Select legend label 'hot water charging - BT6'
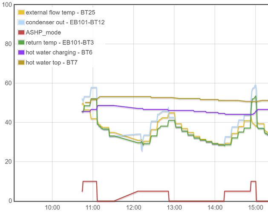268x213 pixels. point(59,52)
